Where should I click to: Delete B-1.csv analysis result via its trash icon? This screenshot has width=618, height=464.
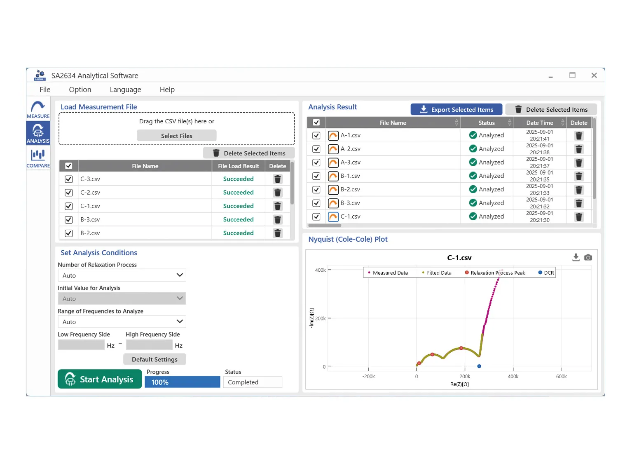[579, 177]
